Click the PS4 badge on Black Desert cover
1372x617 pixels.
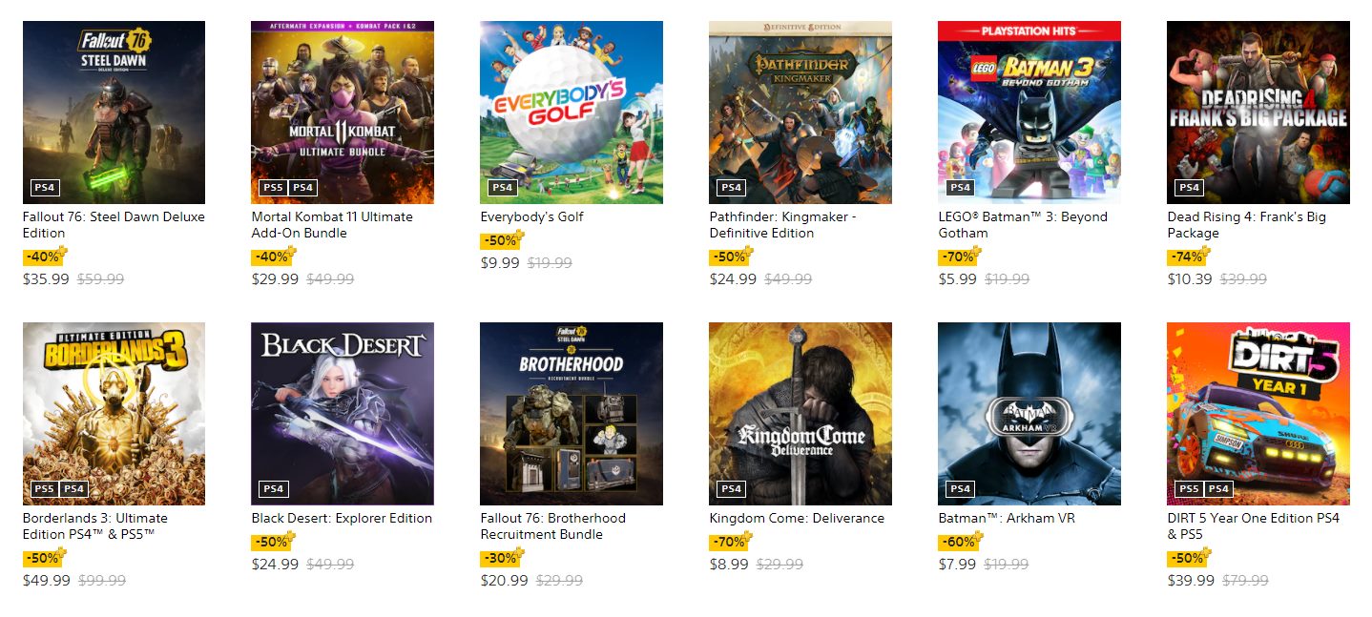(x=273, y=489)
